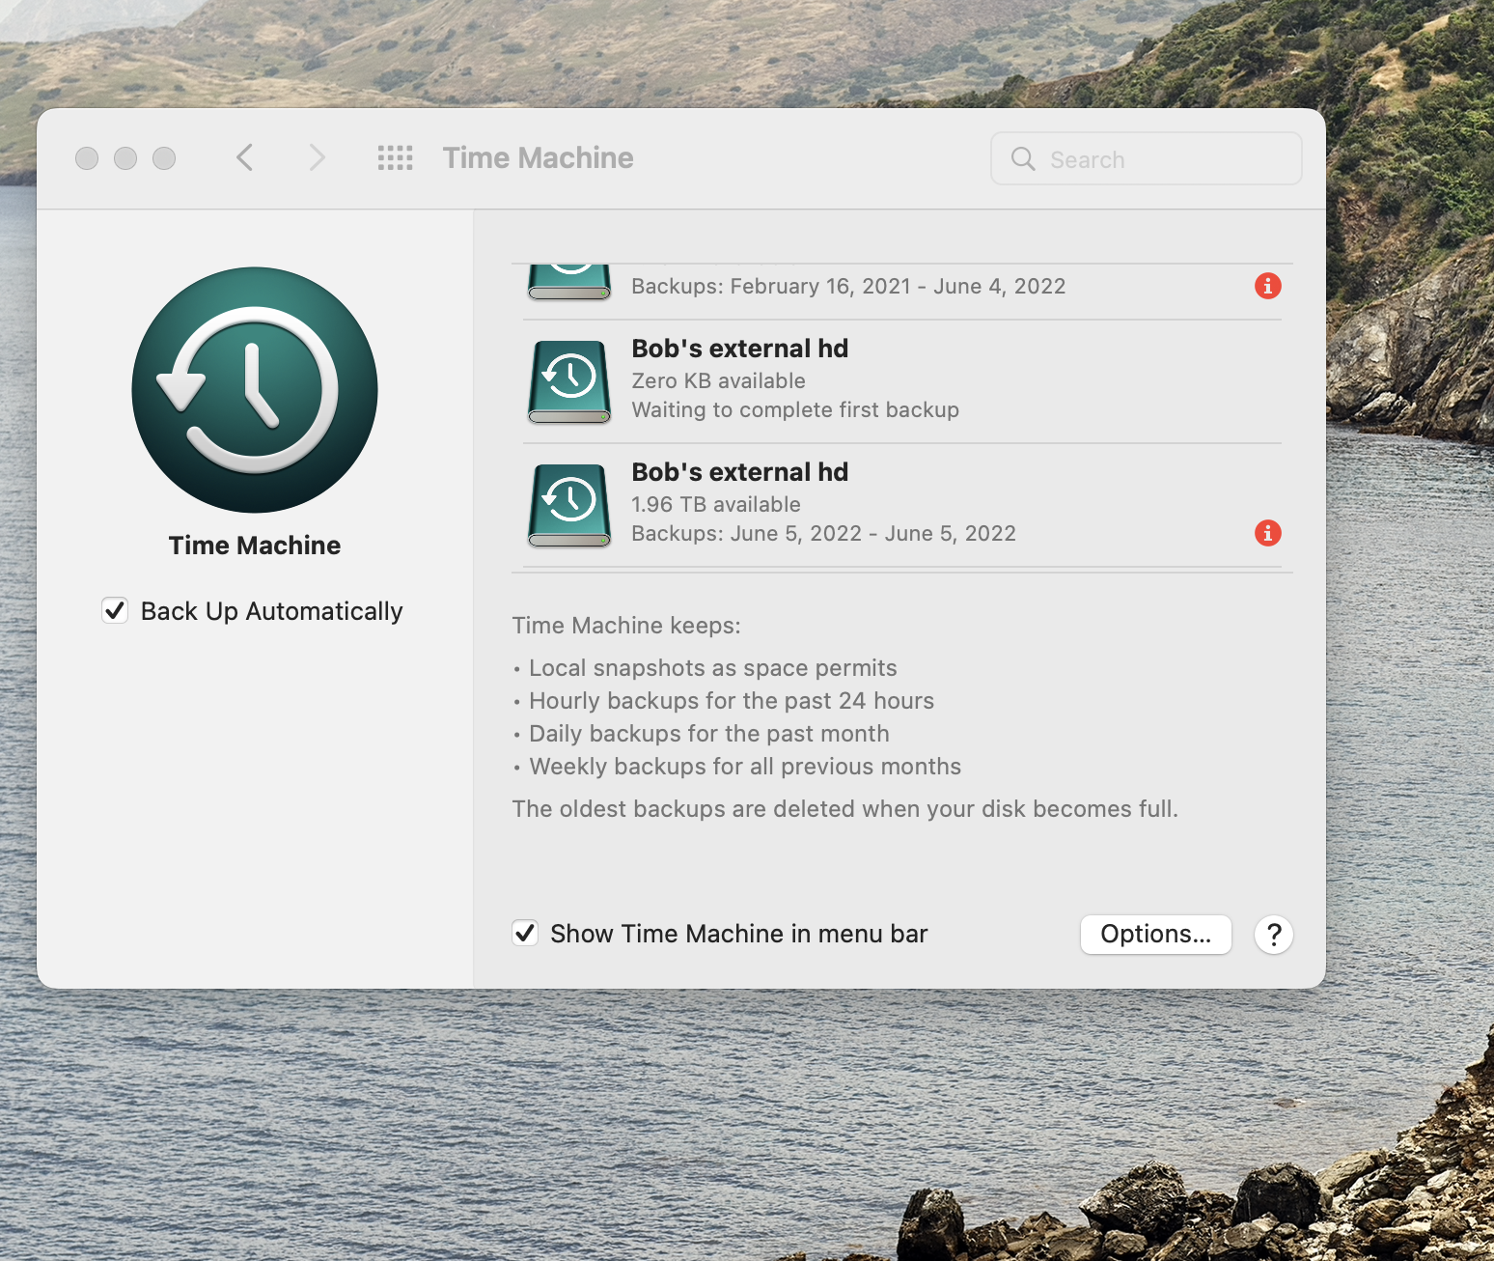Click 'Daily backups for the past month' text
The width and height of the screenshot is (1494, 1261).
(708, 734)
